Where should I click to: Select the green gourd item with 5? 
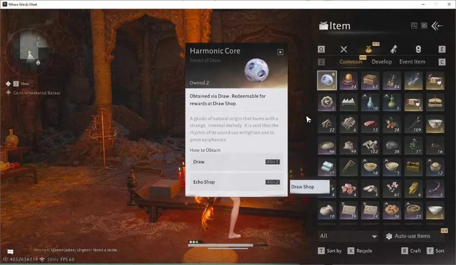tap(392, 102)
